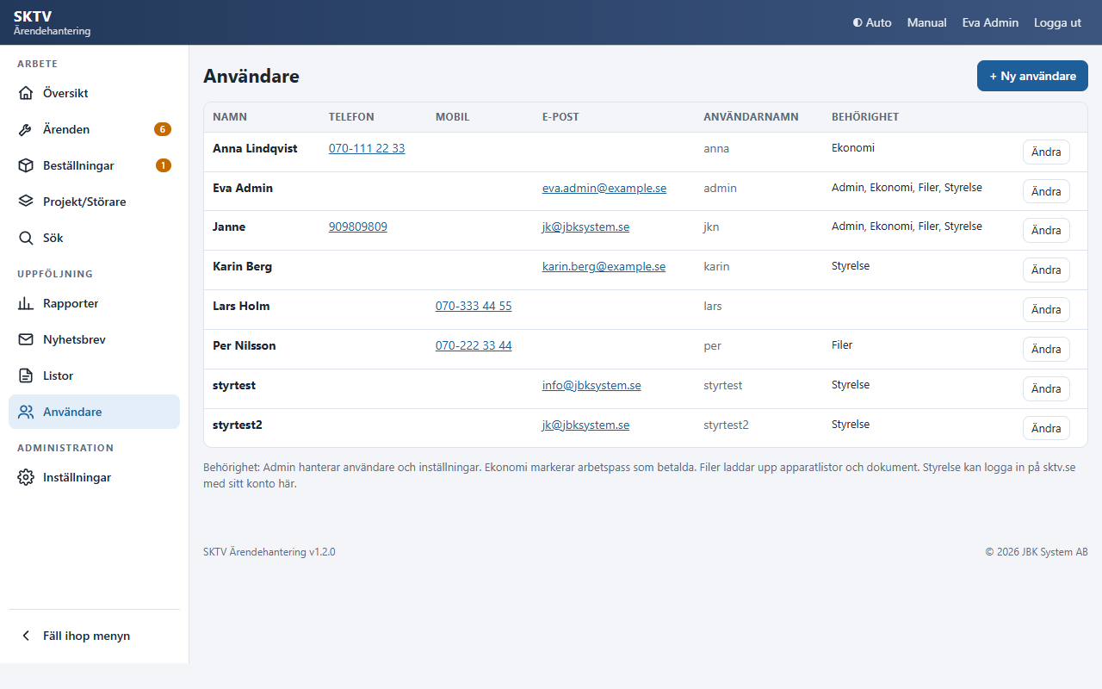Go to Beställningar in the sidebar
The image size is (1102, 689).
pyautogui.click(x=95, y=165)
